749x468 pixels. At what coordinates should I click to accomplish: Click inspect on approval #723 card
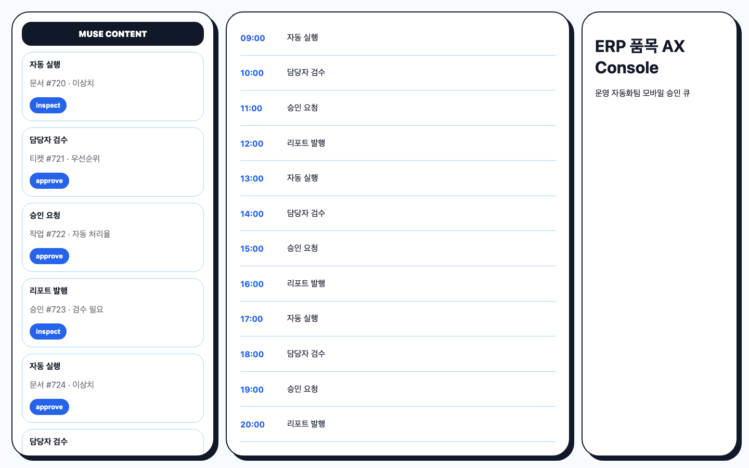(48, 332)
